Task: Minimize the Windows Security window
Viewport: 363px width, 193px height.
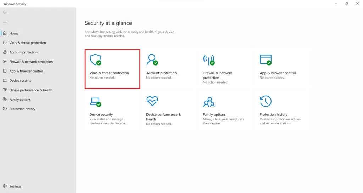Action: pyautogui.click(x=336, y=4)
